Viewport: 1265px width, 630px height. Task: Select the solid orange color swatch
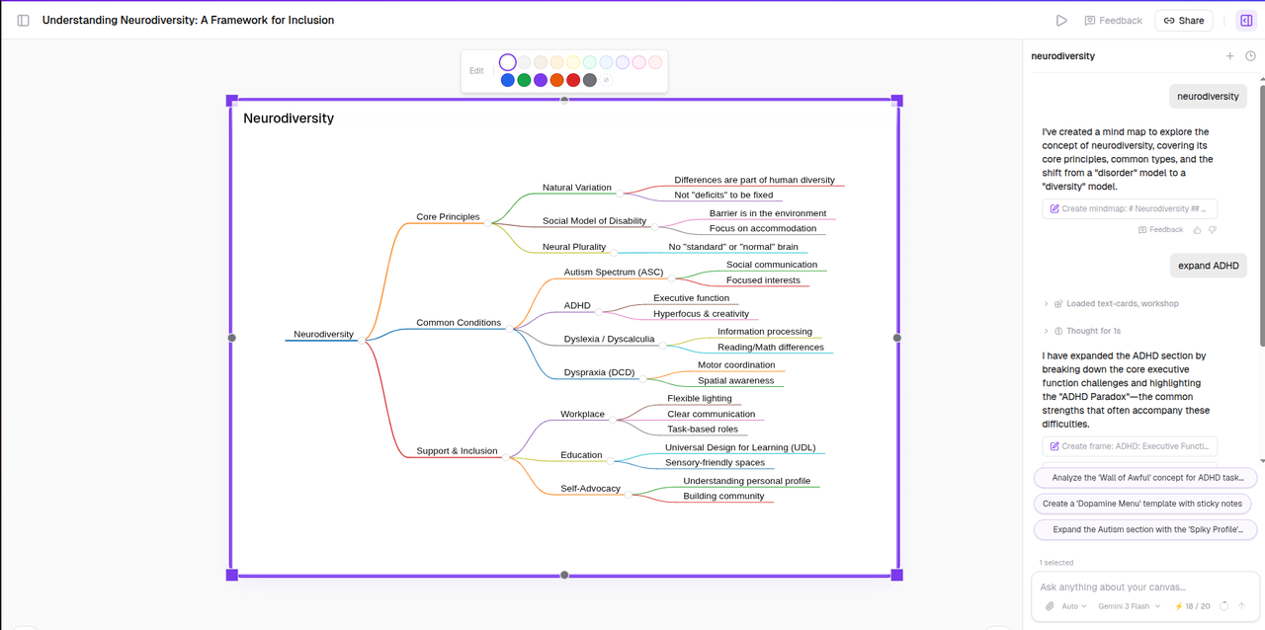click(557, 80)
